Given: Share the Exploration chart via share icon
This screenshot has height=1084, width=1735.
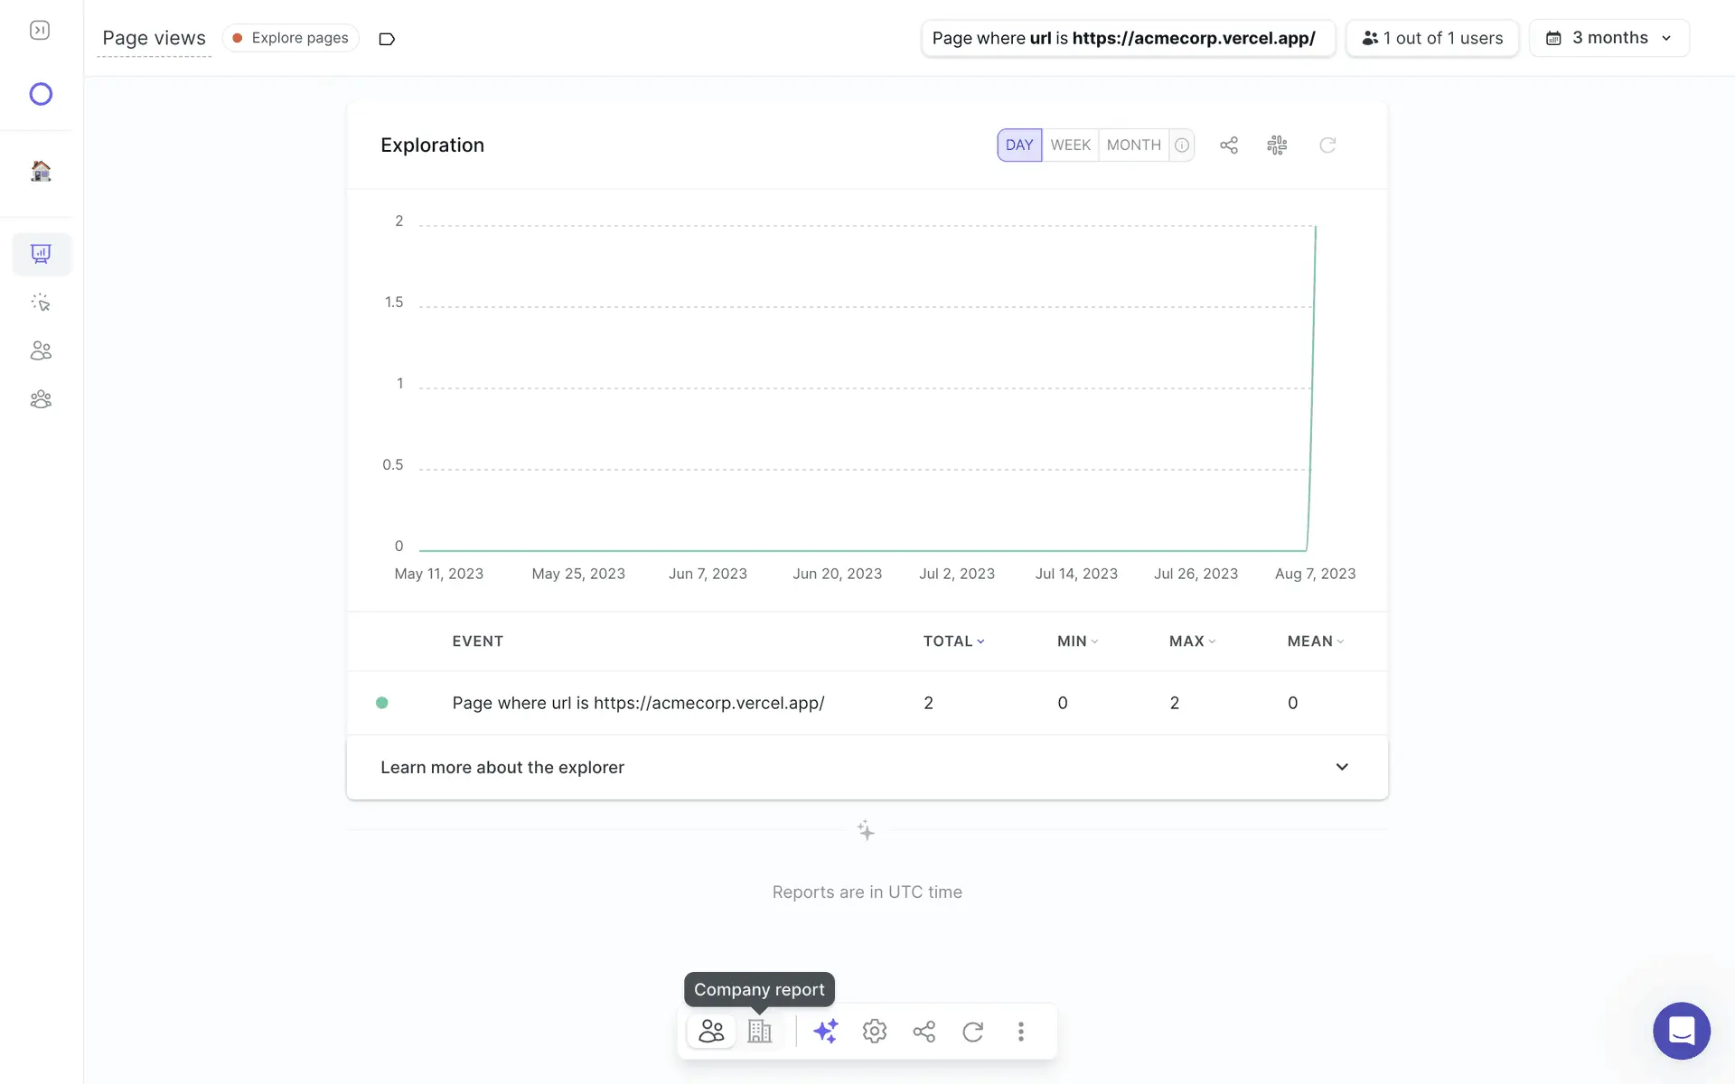Looking at the screenshot, I should 1228,145.
